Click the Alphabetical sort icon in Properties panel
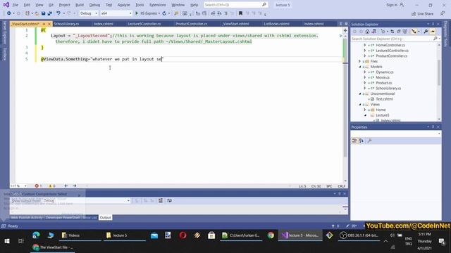Screen dimensions: 451x253 (x=362, y=141)
